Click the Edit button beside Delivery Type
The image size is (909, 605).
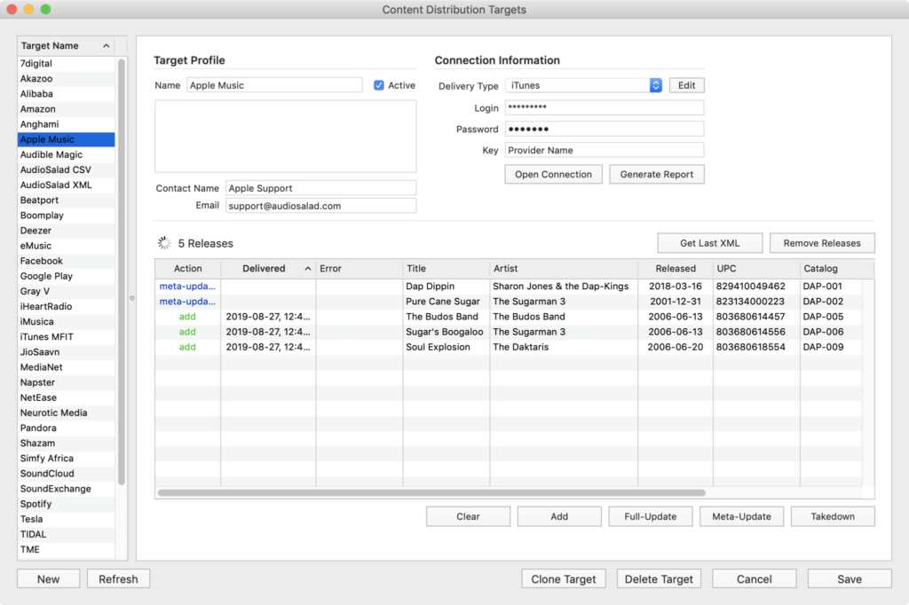tap(686, 85)
